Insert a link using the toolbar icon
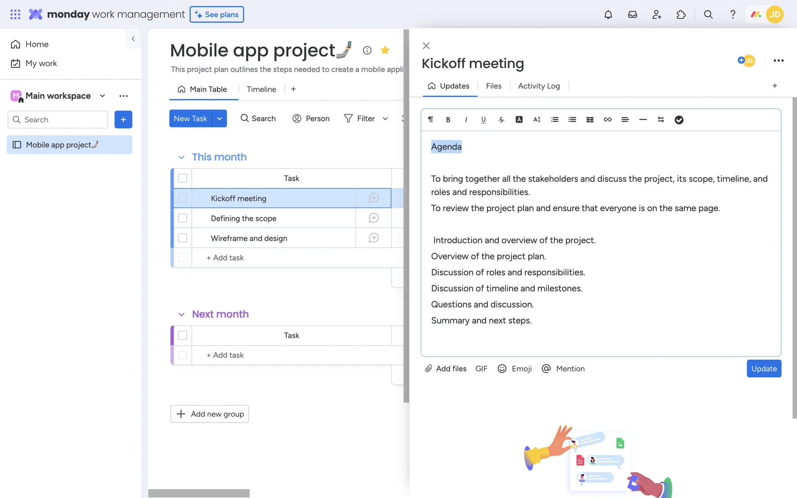 [607, 120]
